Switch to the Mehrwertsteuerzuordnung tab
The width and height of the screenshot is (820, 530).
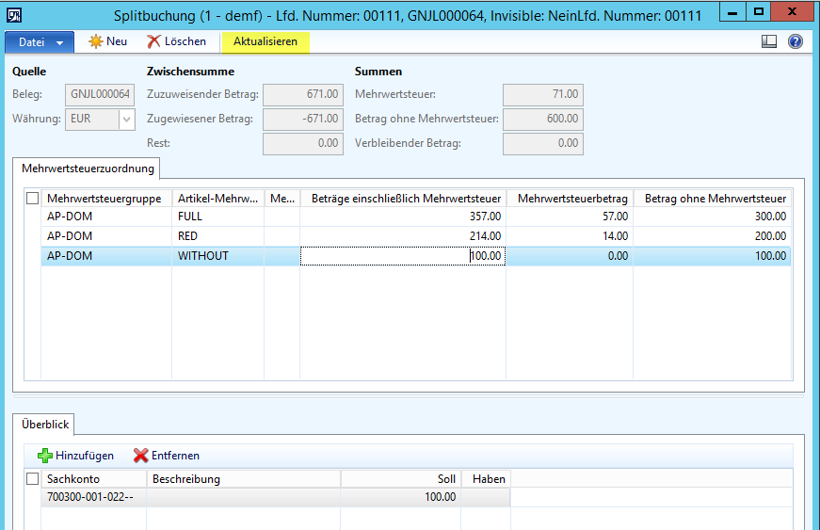[87, 169]
